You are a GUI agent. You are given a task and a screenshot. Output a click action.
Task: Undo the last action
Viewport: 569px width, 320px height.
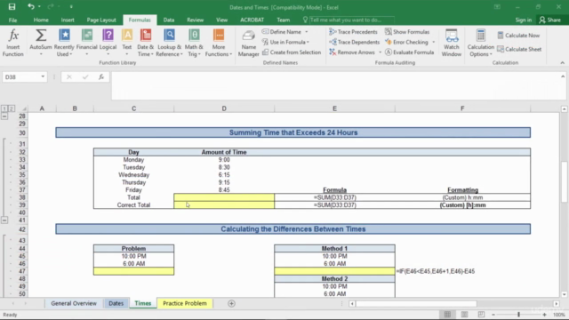coord(30,6)
